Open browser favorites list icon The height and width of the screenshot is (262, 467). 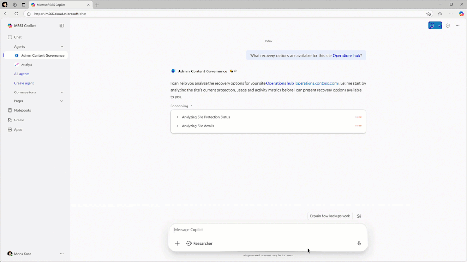click(440, 14)
